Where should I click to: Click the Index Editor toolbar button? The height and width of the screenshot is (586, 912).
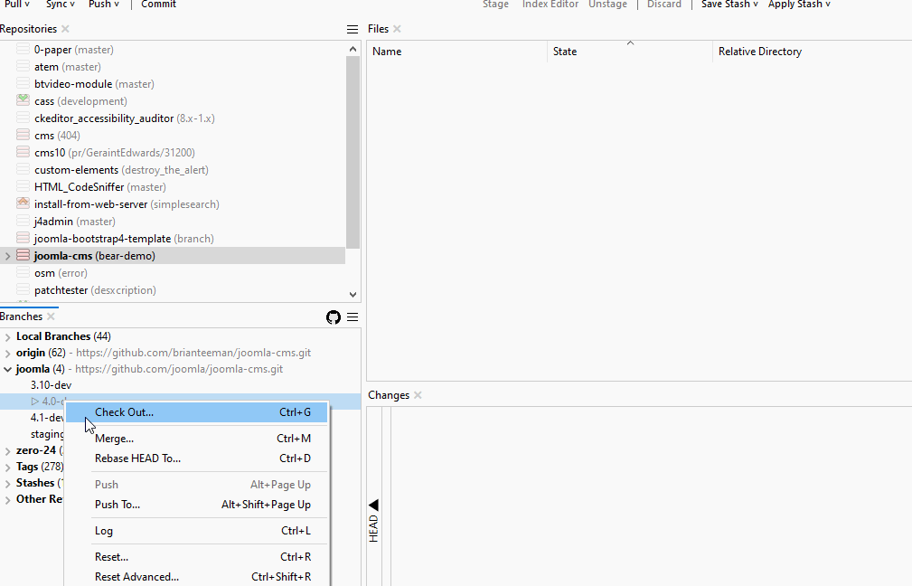(x=550, y=5)
